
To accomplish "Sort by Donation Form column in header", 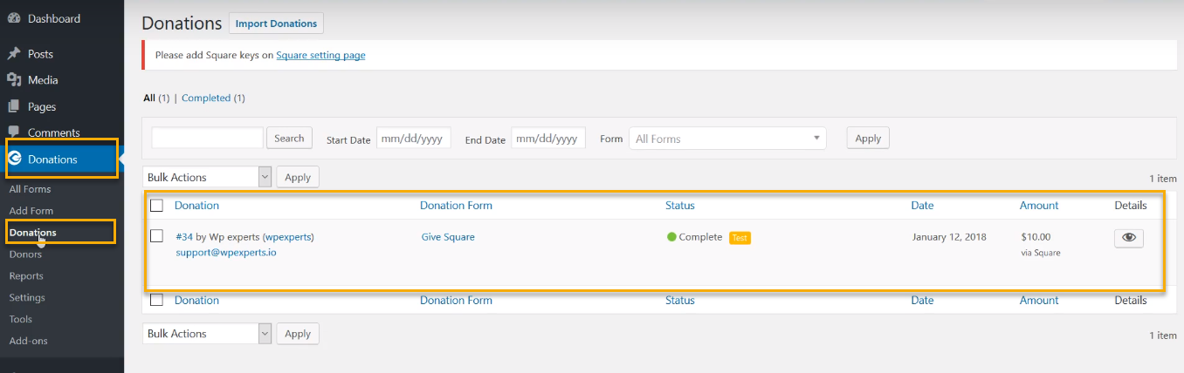I will (456, 206).
